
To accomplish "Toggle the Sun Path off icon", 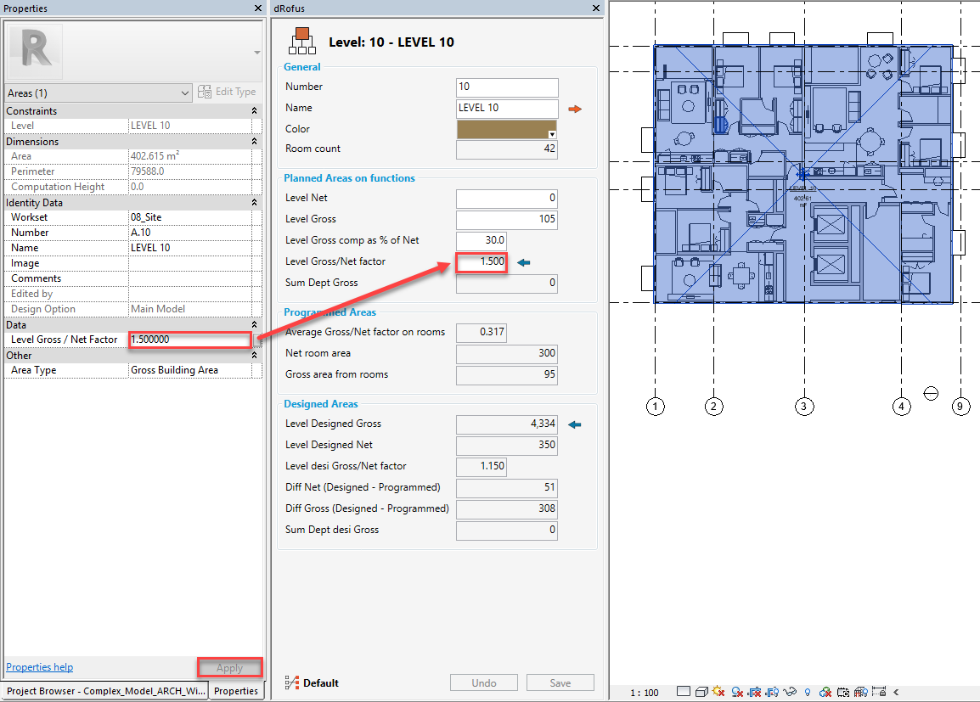I will [719, 692].
